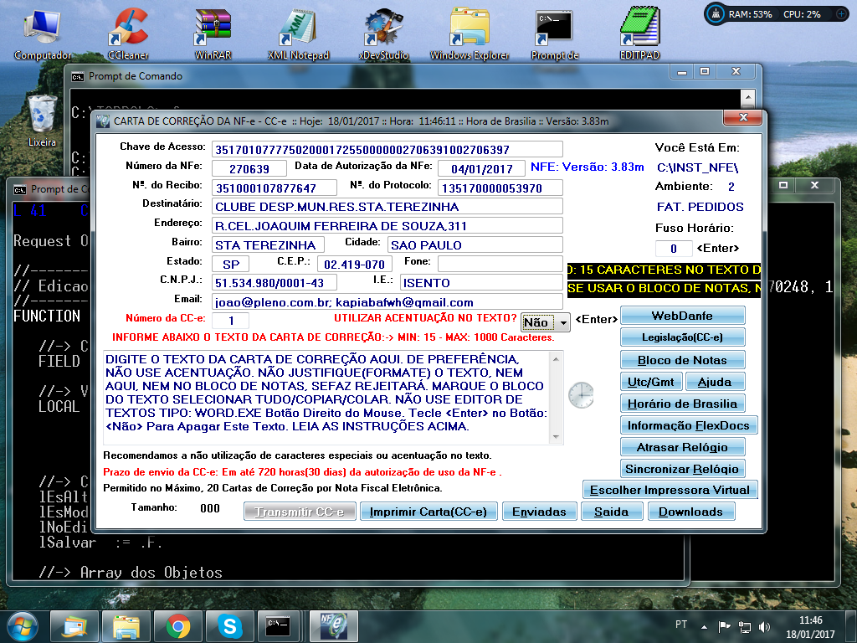Open Skype from the taskbar

click(228, 625)
